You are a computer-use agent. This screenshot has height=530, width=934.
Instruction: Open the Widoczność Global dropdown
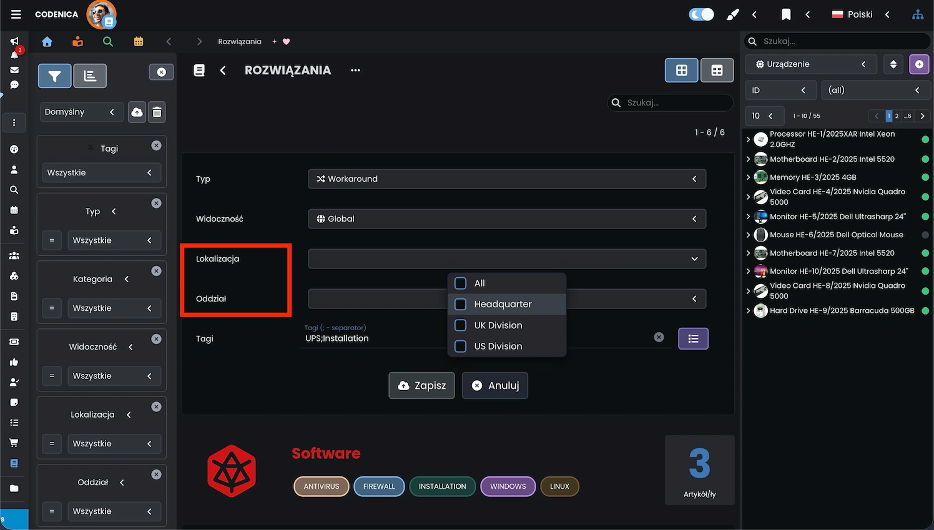point(506,219)
